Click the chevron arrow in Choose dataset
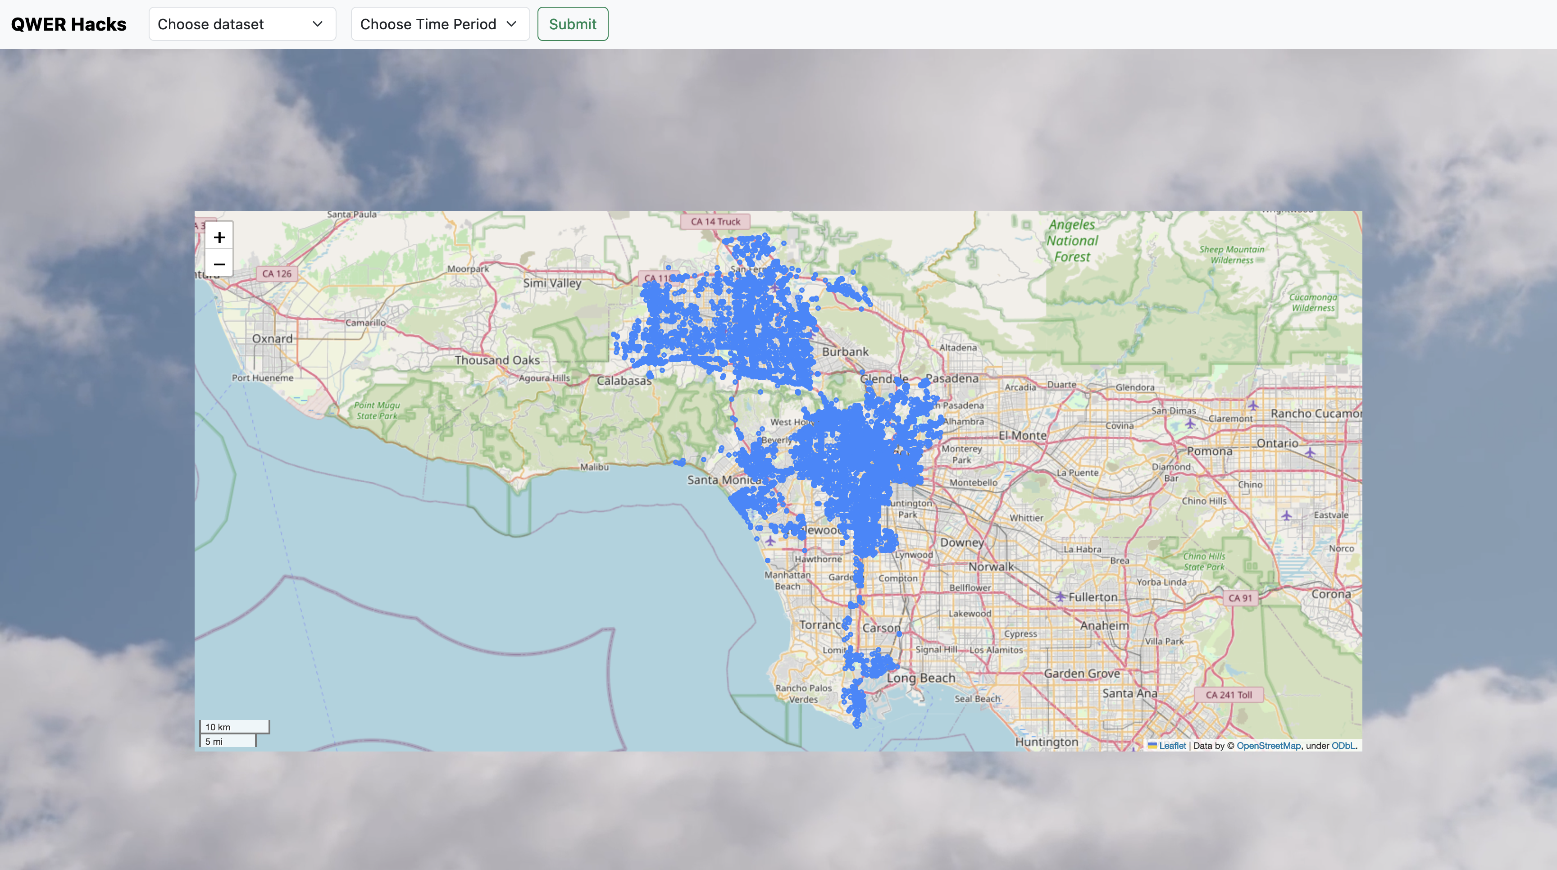The width and height of the screenshot is (1557, 870). coord(317,24)
